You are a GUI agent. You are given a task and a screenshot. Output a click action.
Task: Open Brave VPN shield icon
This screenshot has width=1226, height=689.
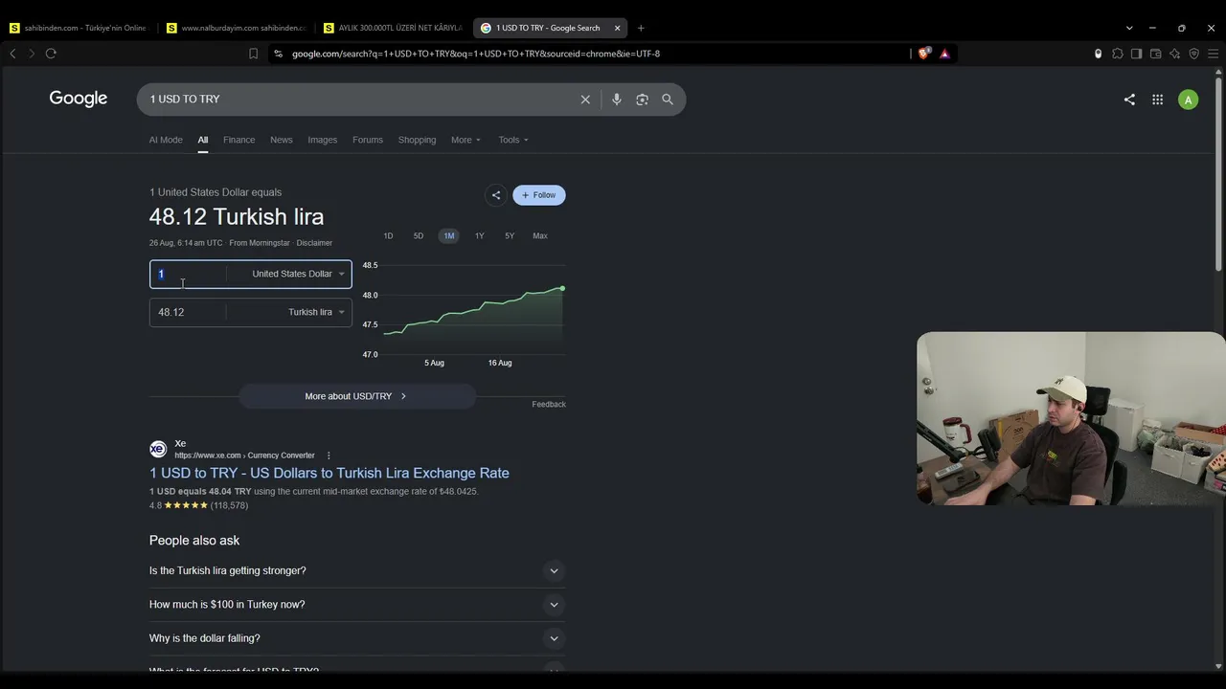(1193, 54)
